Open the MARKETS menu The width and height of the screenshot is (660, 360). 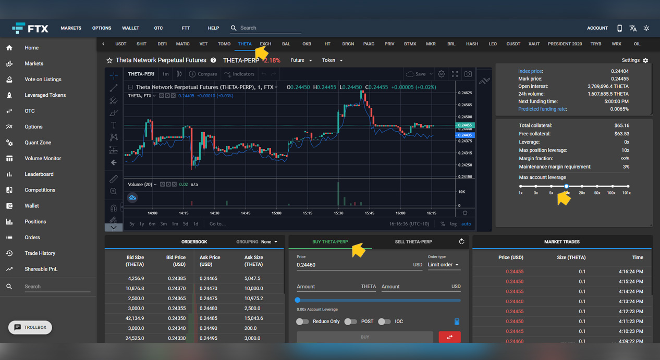(71, 28)
